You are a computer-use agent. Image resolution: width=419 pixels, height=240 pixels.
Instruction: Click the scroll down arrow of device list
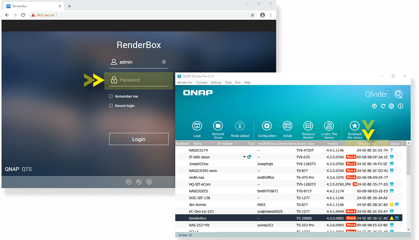[x=408, y=229]
